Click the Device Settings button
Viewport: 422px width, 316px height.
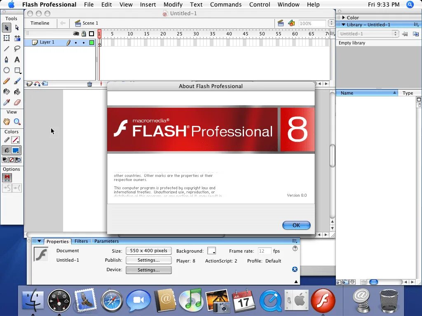pyautogui.click(x=148, y=270)
